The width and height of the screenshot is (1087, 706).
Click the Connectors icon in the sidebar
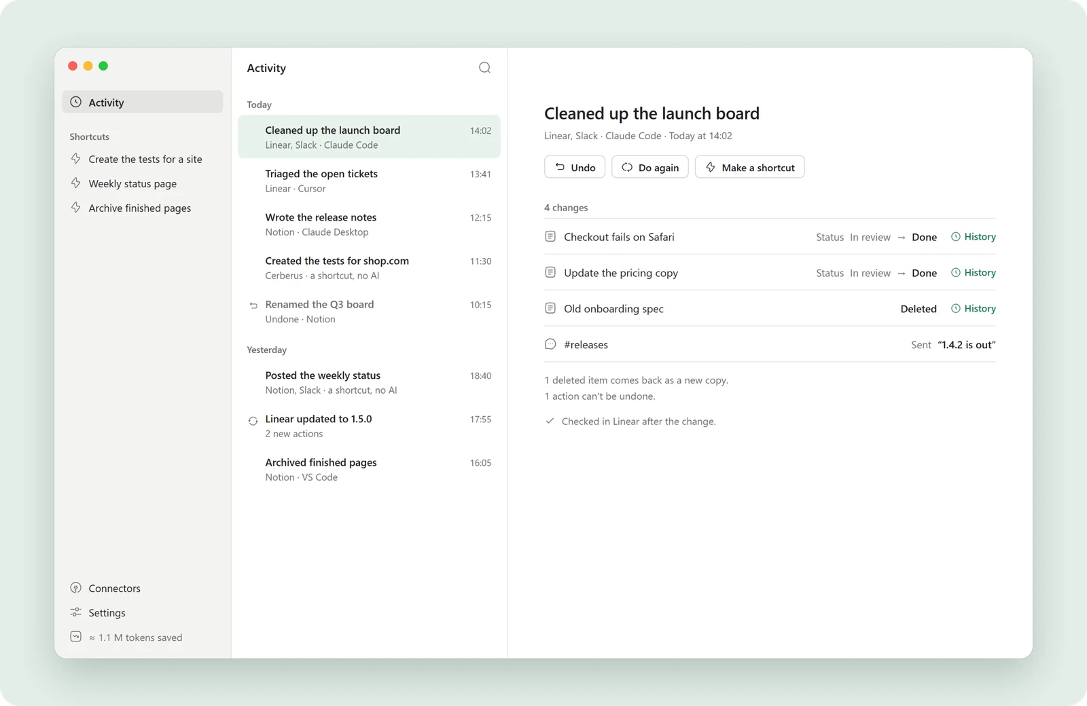coord(76,588)
